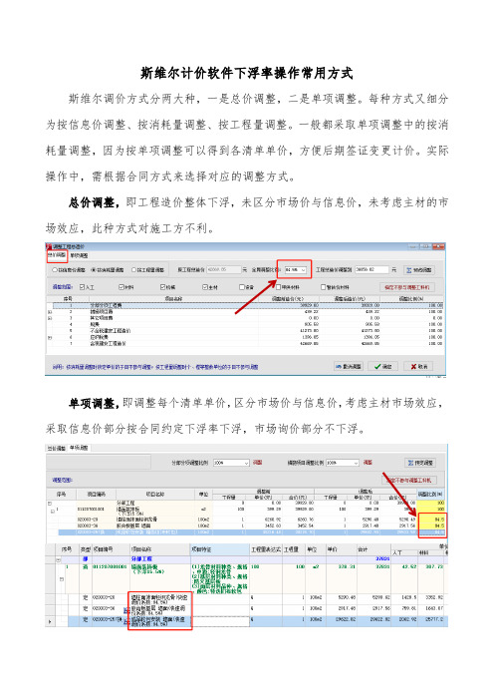Click the 原工程总造价 value field

[x=223, y=269]
